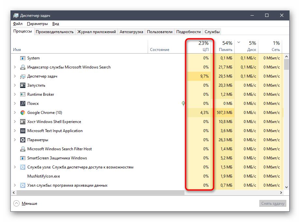Minimize the Диспетчер задач window
This screenshot has height=222, width=300.
pos(252,15)
